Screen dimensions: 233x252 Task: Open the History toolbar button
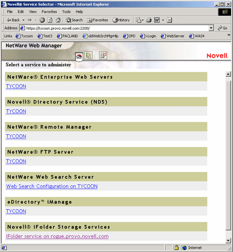[121, 20]
